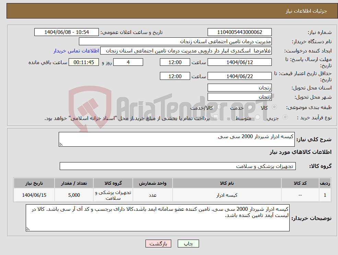This screenshot has height=255, width=338.
Task: Click the remaining time field 00:11:45
Action: [x=84, y=62]
